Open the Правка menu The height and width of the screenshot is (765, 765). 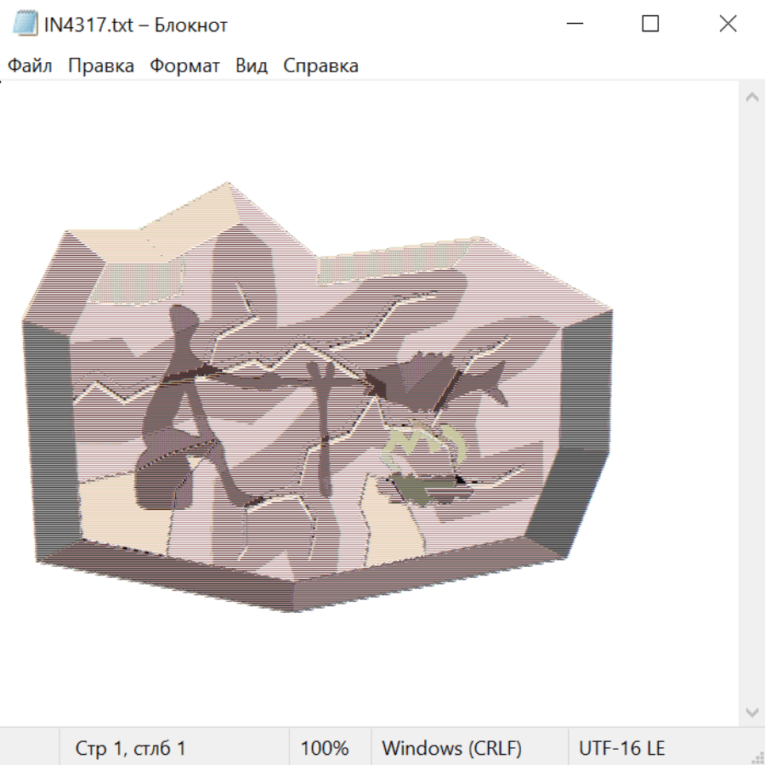coord(100,66)
